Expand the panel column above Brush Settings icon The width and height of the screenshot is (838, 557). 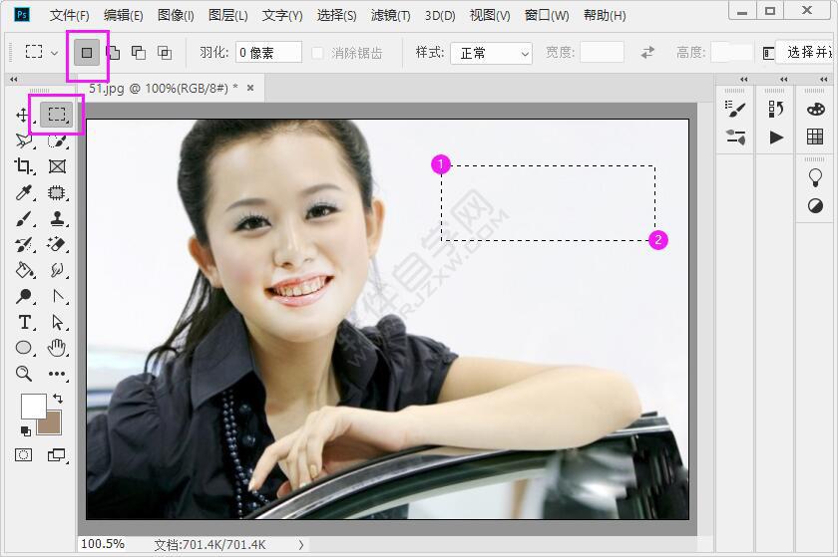[x=744, y=80]
